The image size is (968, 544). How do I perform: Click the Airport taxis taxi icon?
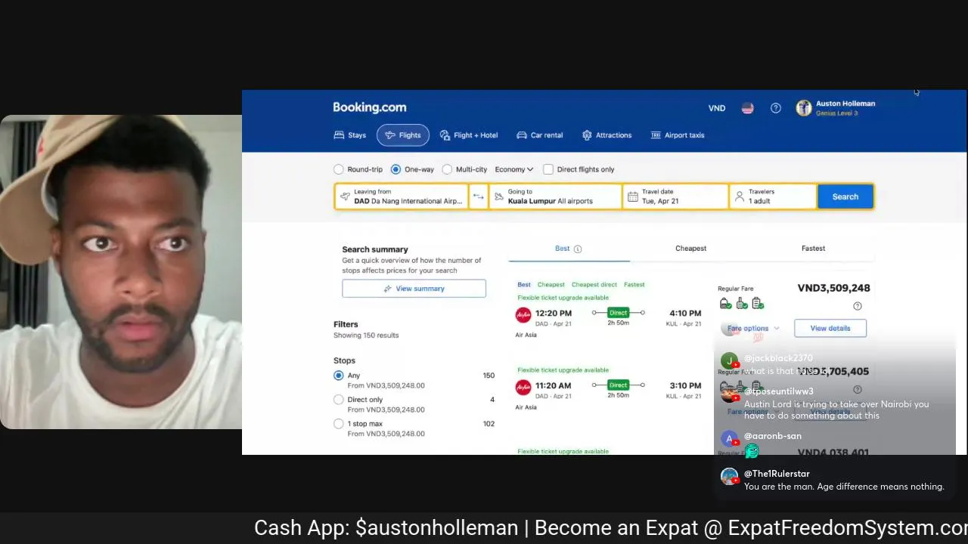point(656,135)
